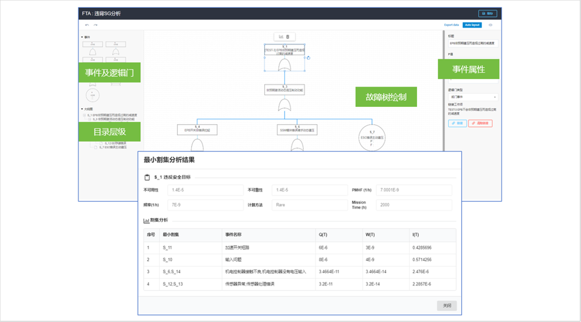Open the 逻辑门类型 dropdown
581x322 pixels.
(473, 97)
